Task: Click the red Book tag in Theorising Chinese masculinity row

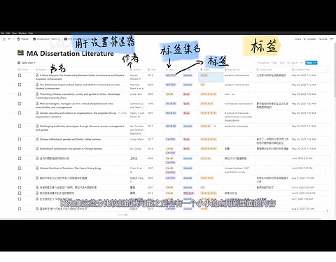Action: 186,94
